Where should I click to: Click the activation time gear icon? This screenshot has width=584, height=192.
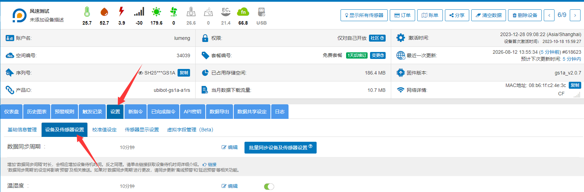point(401,38)
